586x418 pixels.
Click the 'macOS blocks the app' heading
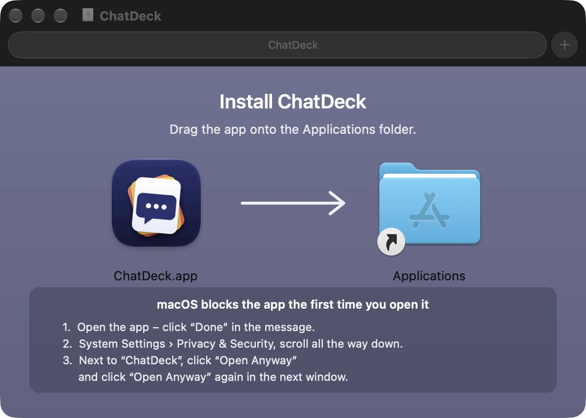pyautogui.click(x=293, y=305)
